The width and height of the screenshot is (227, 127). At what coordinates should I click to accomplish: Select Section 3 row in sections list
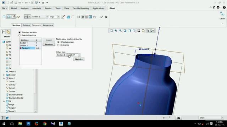click(x=31, y=48)
